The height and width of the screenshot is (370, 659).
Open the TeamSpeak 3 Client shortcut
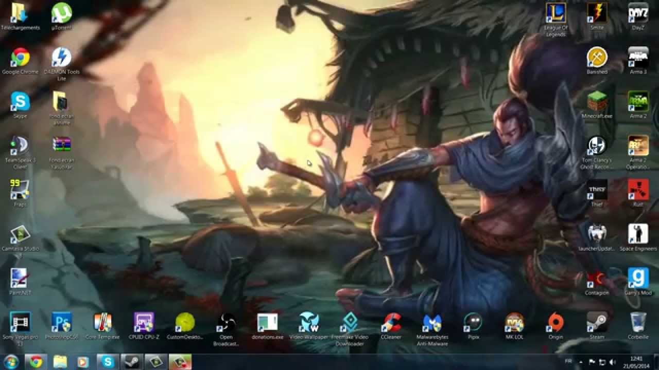click(x=20, y=152)
